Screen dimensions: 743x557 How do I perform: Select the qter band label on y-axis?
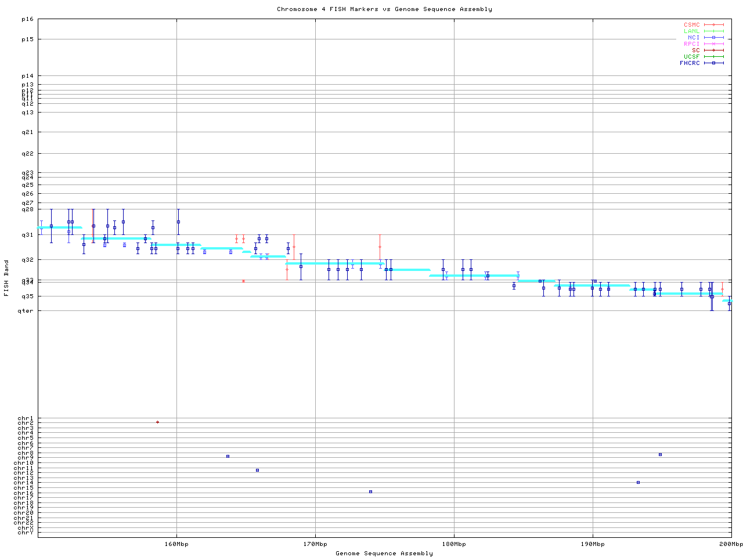click(26, 311)
